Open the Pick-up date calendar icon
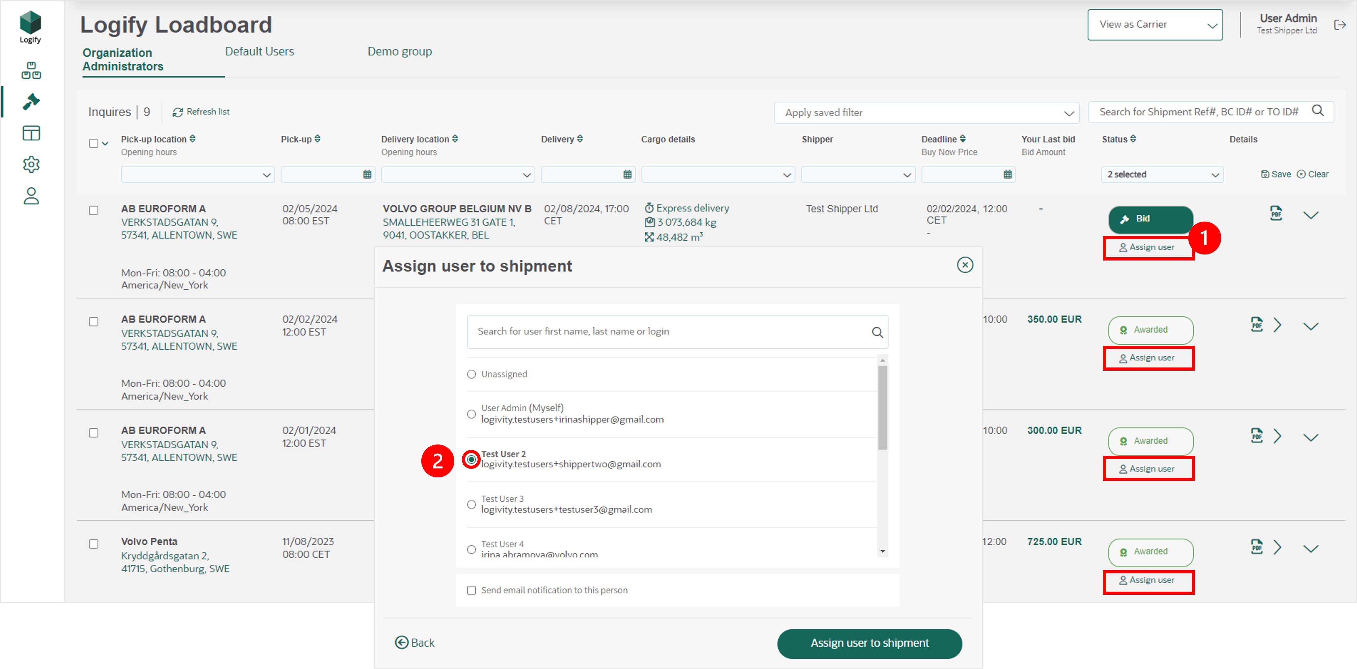1357x669 pixels. click(367, 175)
